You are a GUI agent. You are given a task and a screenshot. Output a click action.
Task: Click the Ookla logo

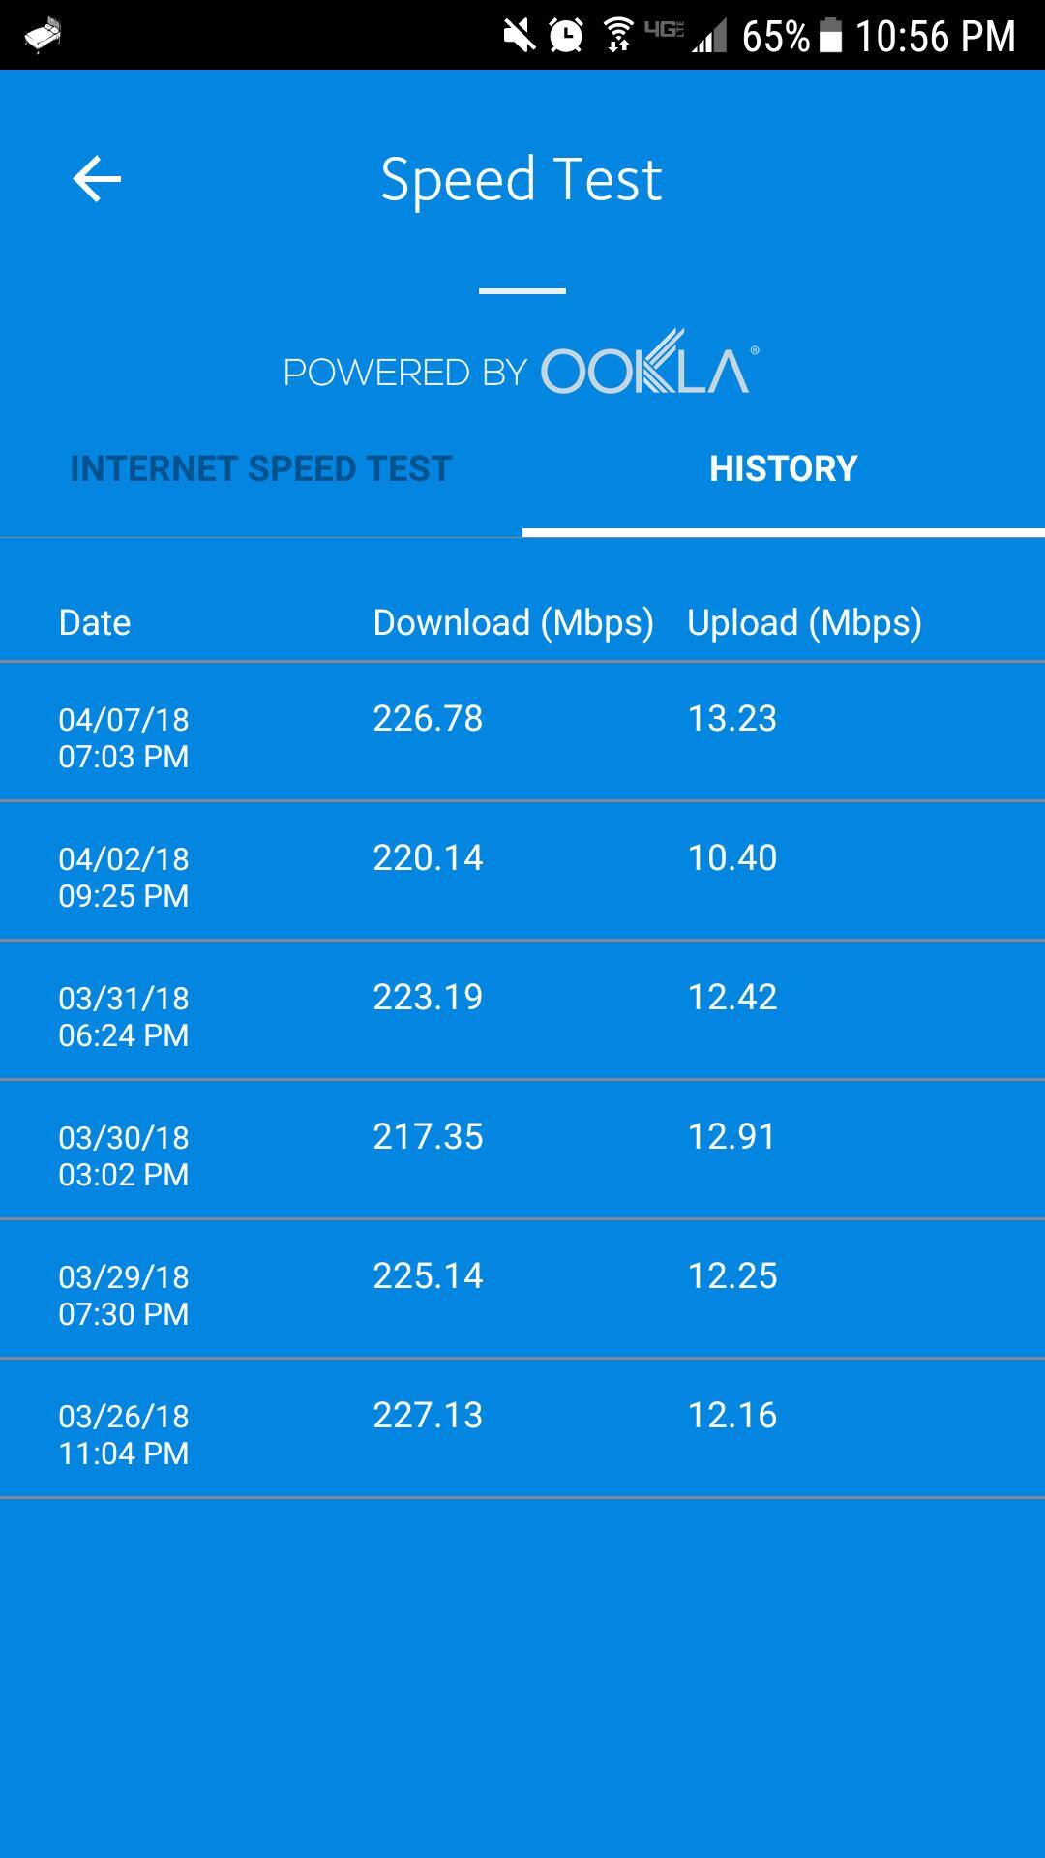(646, 369)
